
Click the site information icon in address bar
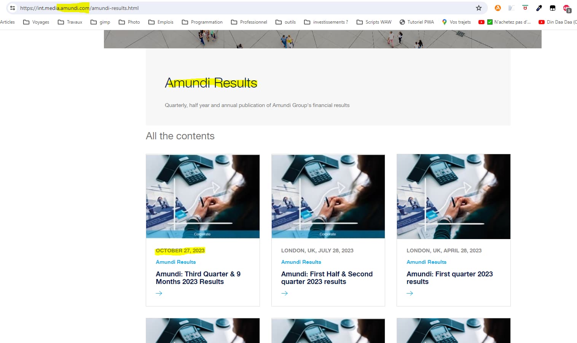[x=13, y=8]
